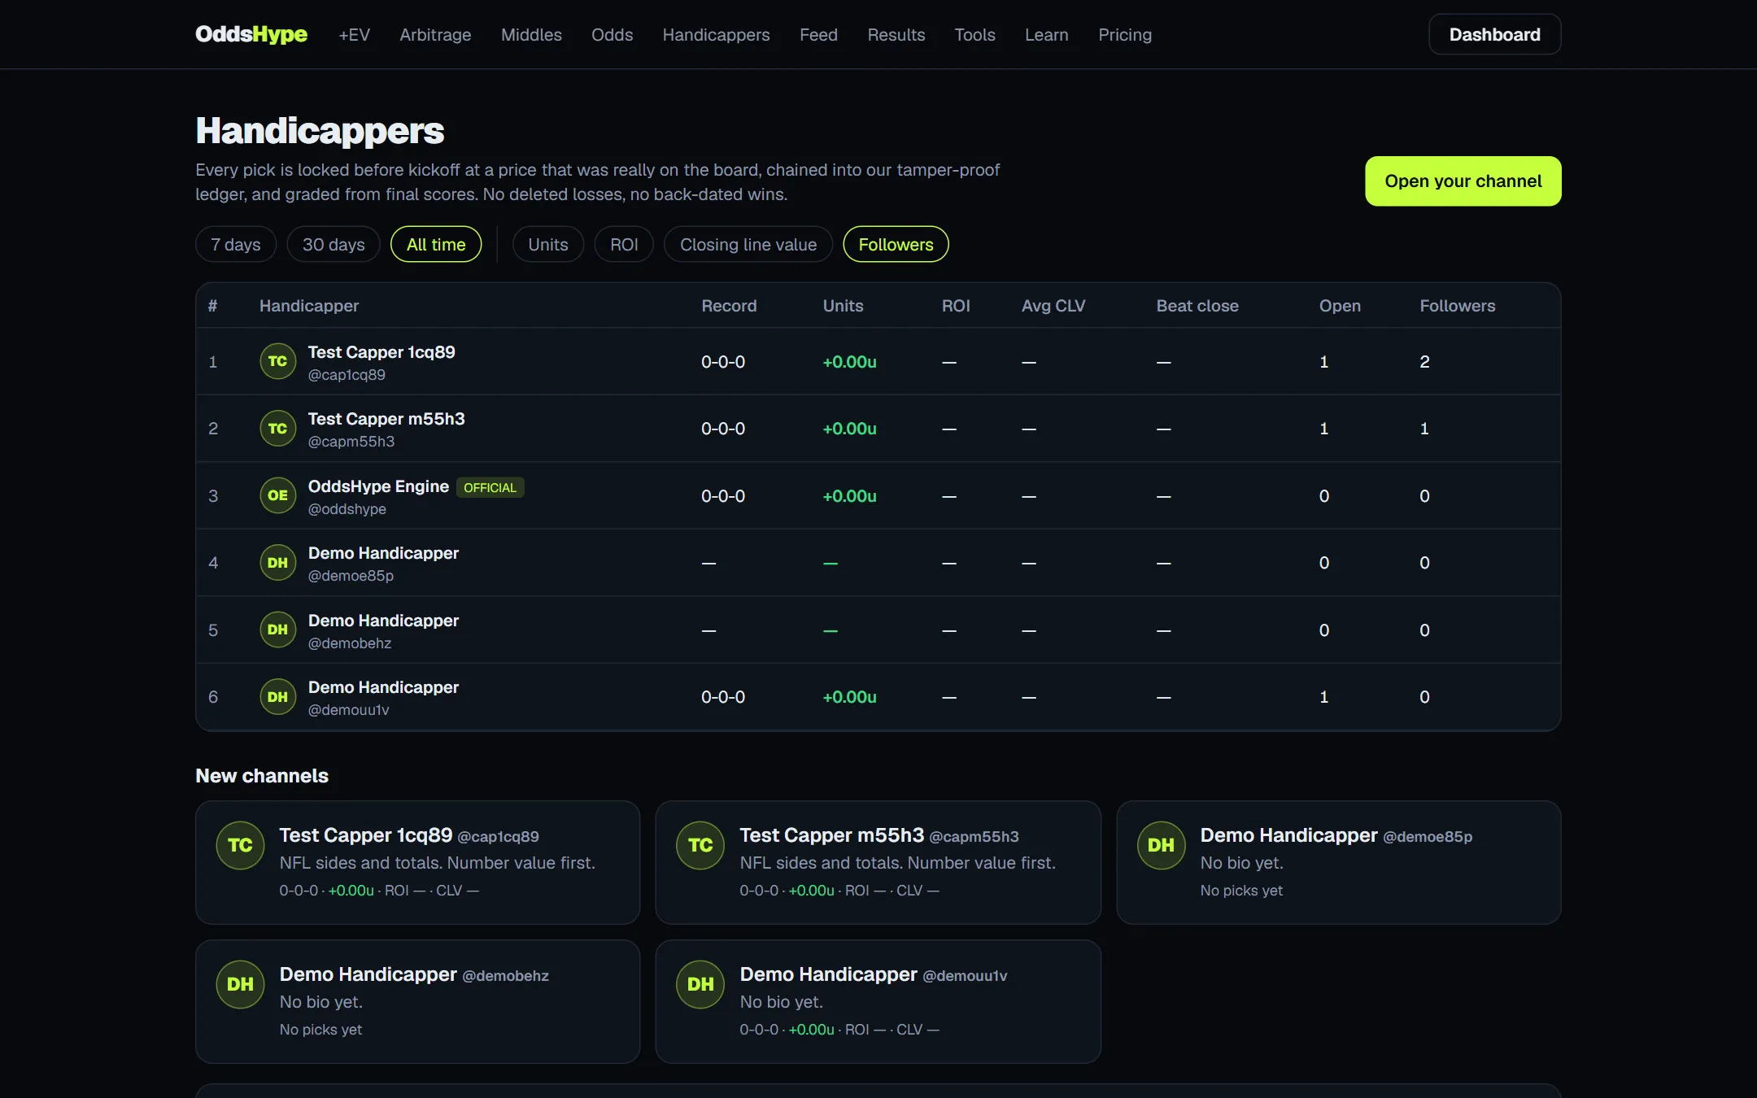Open the Feed nav item
The image size is (1757, 1098).
[818, 34]
